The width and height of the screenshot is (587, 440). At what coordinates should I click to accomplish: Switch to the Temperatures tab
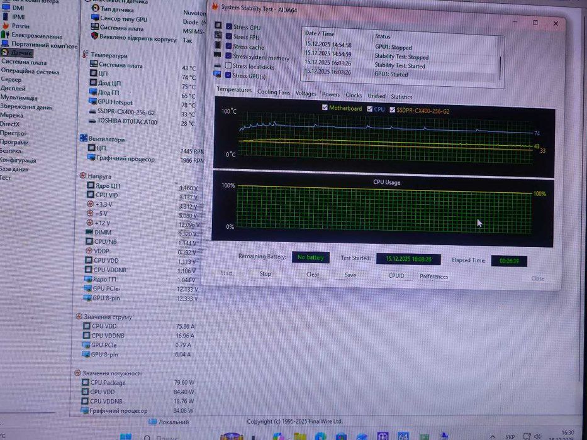[234, 90]
